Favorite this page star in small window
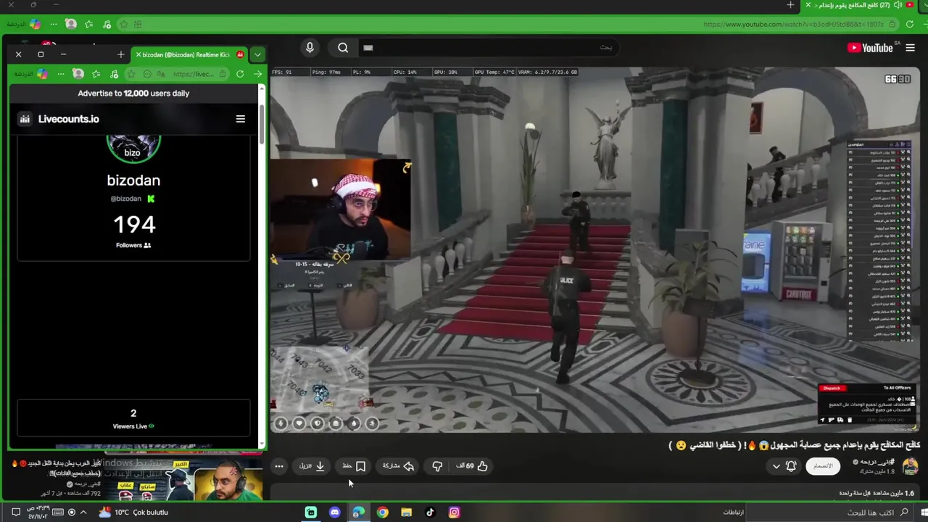This screenshot has width=928, height=522. click(131, 74)
